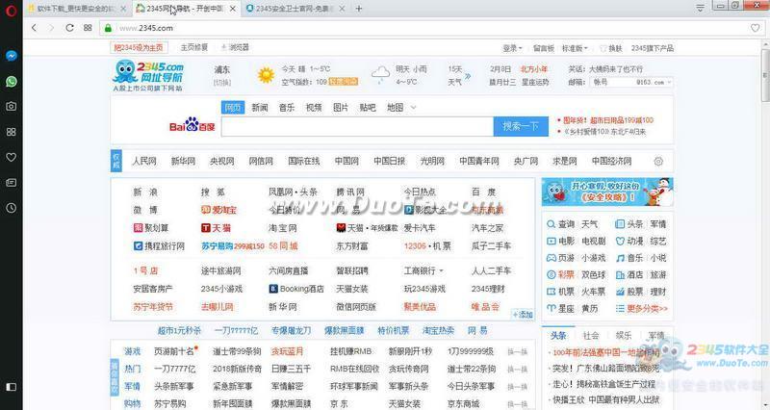The height and width of the screenshot is (410, 770).
Task: Open the Booking酒店 link
Action: coord(296,289)
